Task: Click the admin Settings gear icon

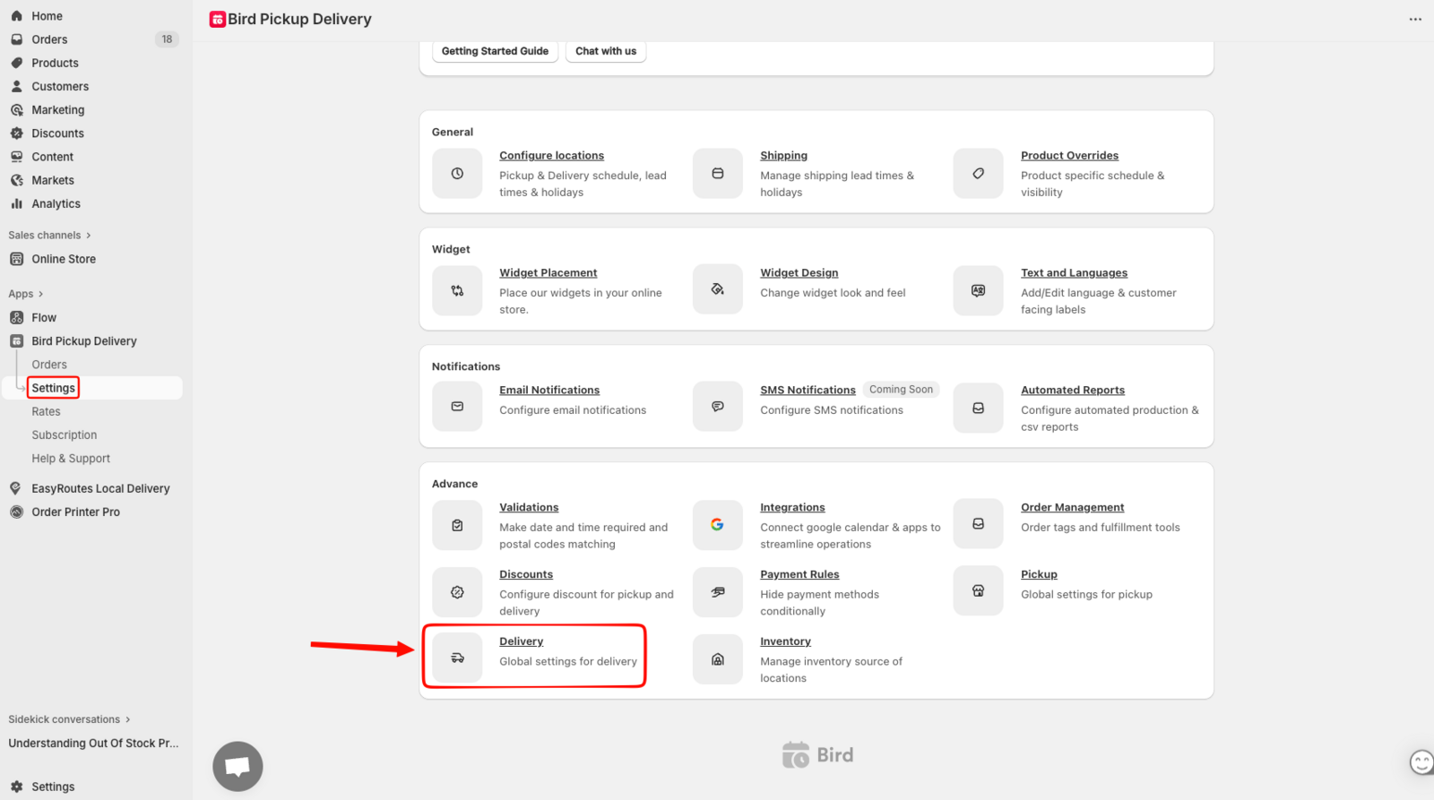Action: [x=16, y=787]
